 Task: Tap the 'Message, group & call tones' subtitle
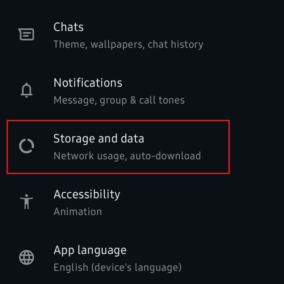coord(119,100)
